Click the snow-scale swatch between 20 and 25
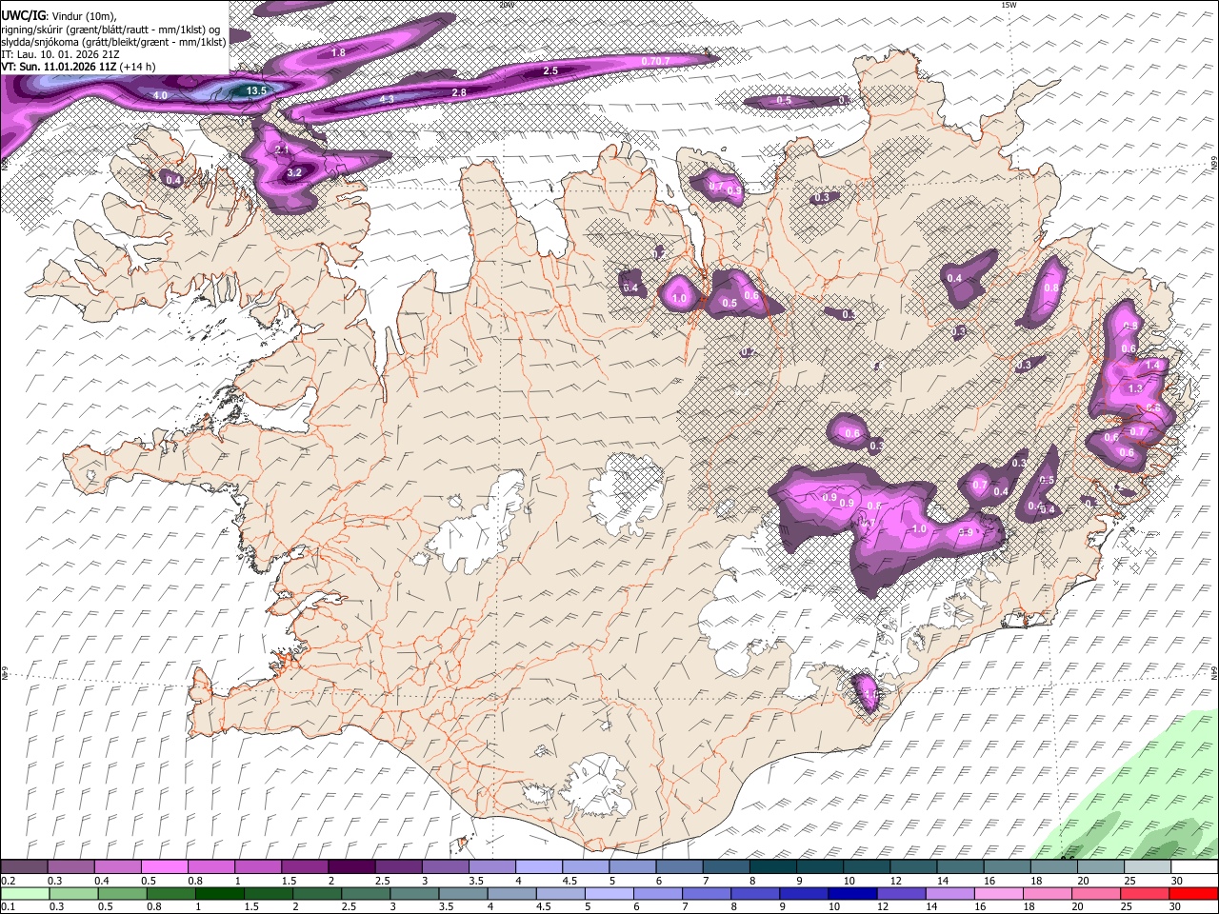The height and width of the screenshot is (914, 1219). (x=1099, y=867)
